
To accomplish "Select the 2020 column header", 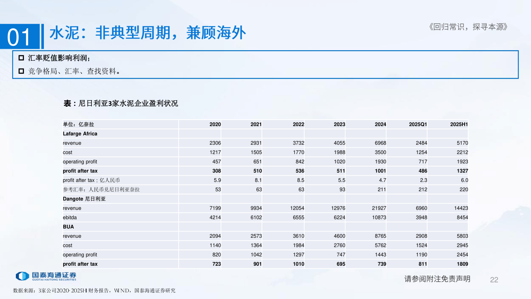I will point(215,124).
